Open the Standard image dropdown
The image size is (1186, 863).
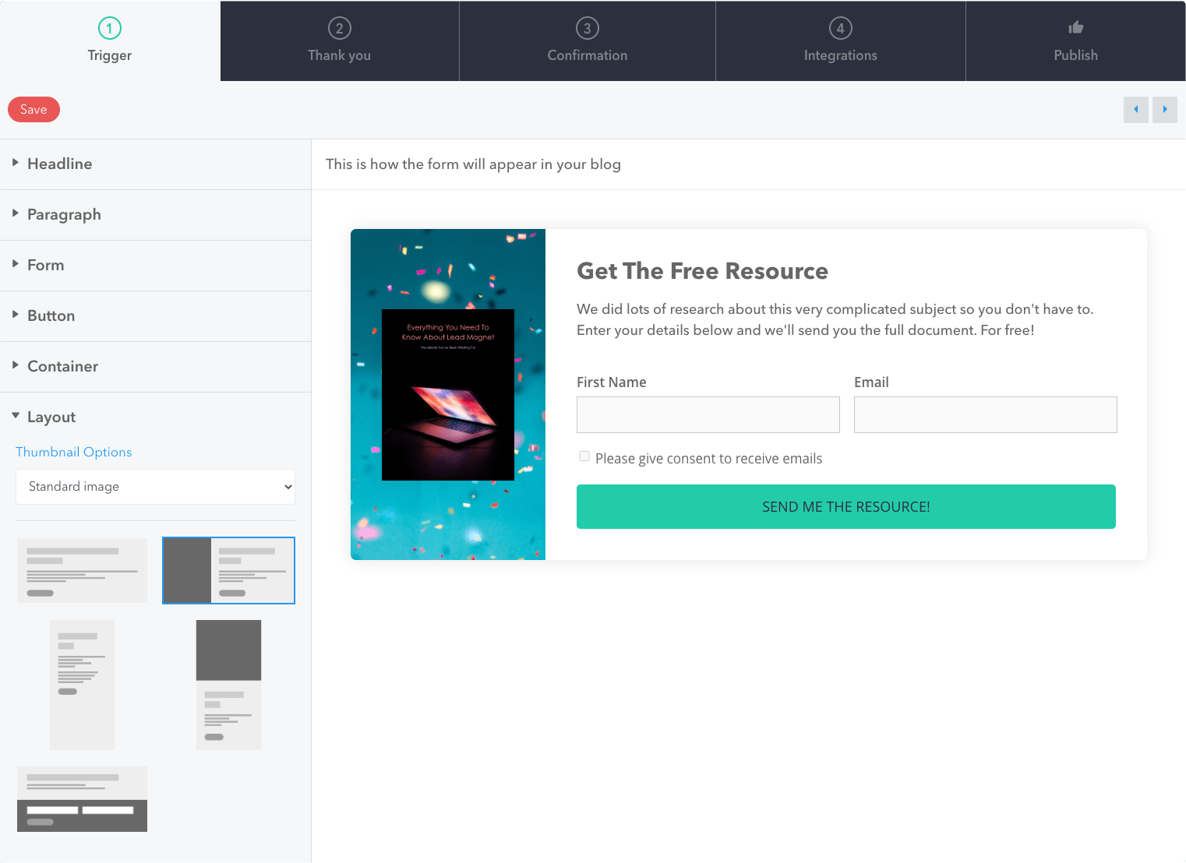(x=155, y=487)
